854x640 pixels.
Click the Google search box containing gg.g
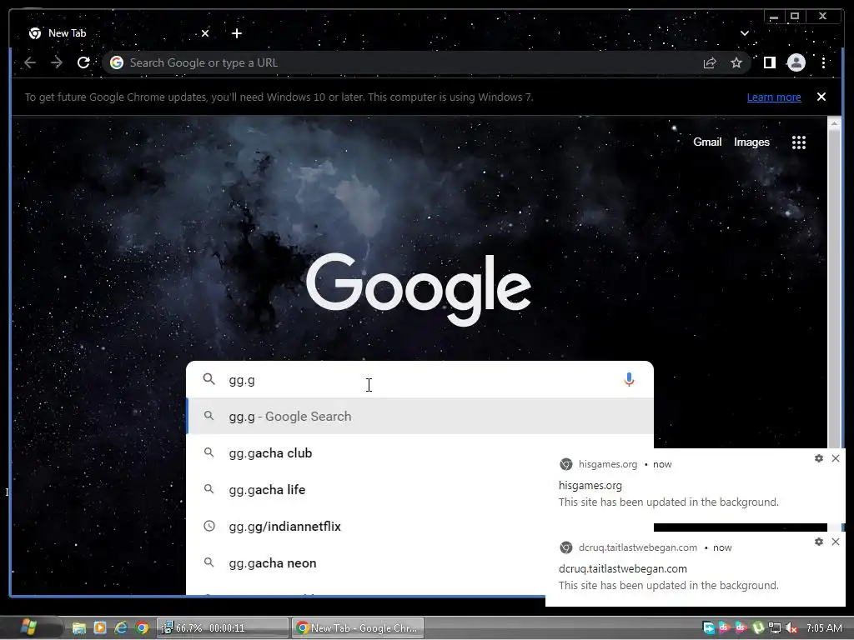419,379
